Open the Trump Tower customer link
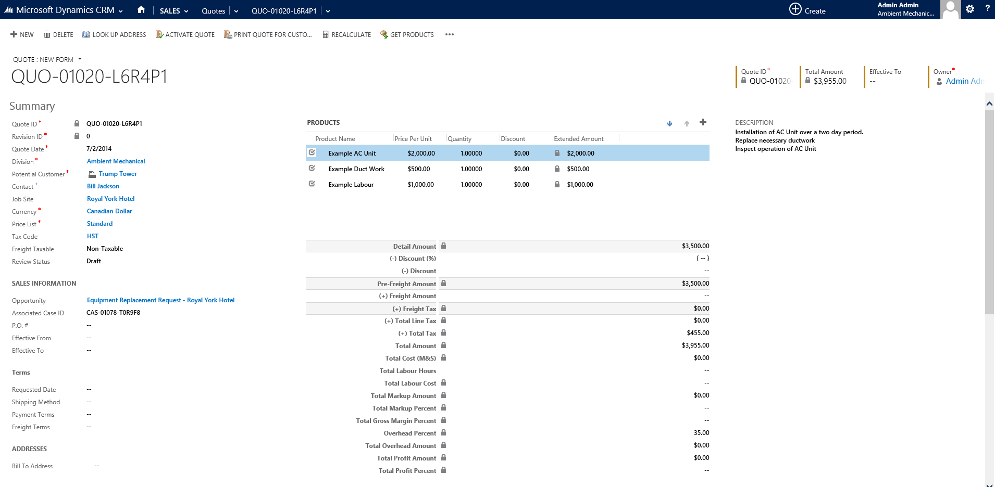The height and width of the screenshot is (487, 995). (x=118, y=174)
